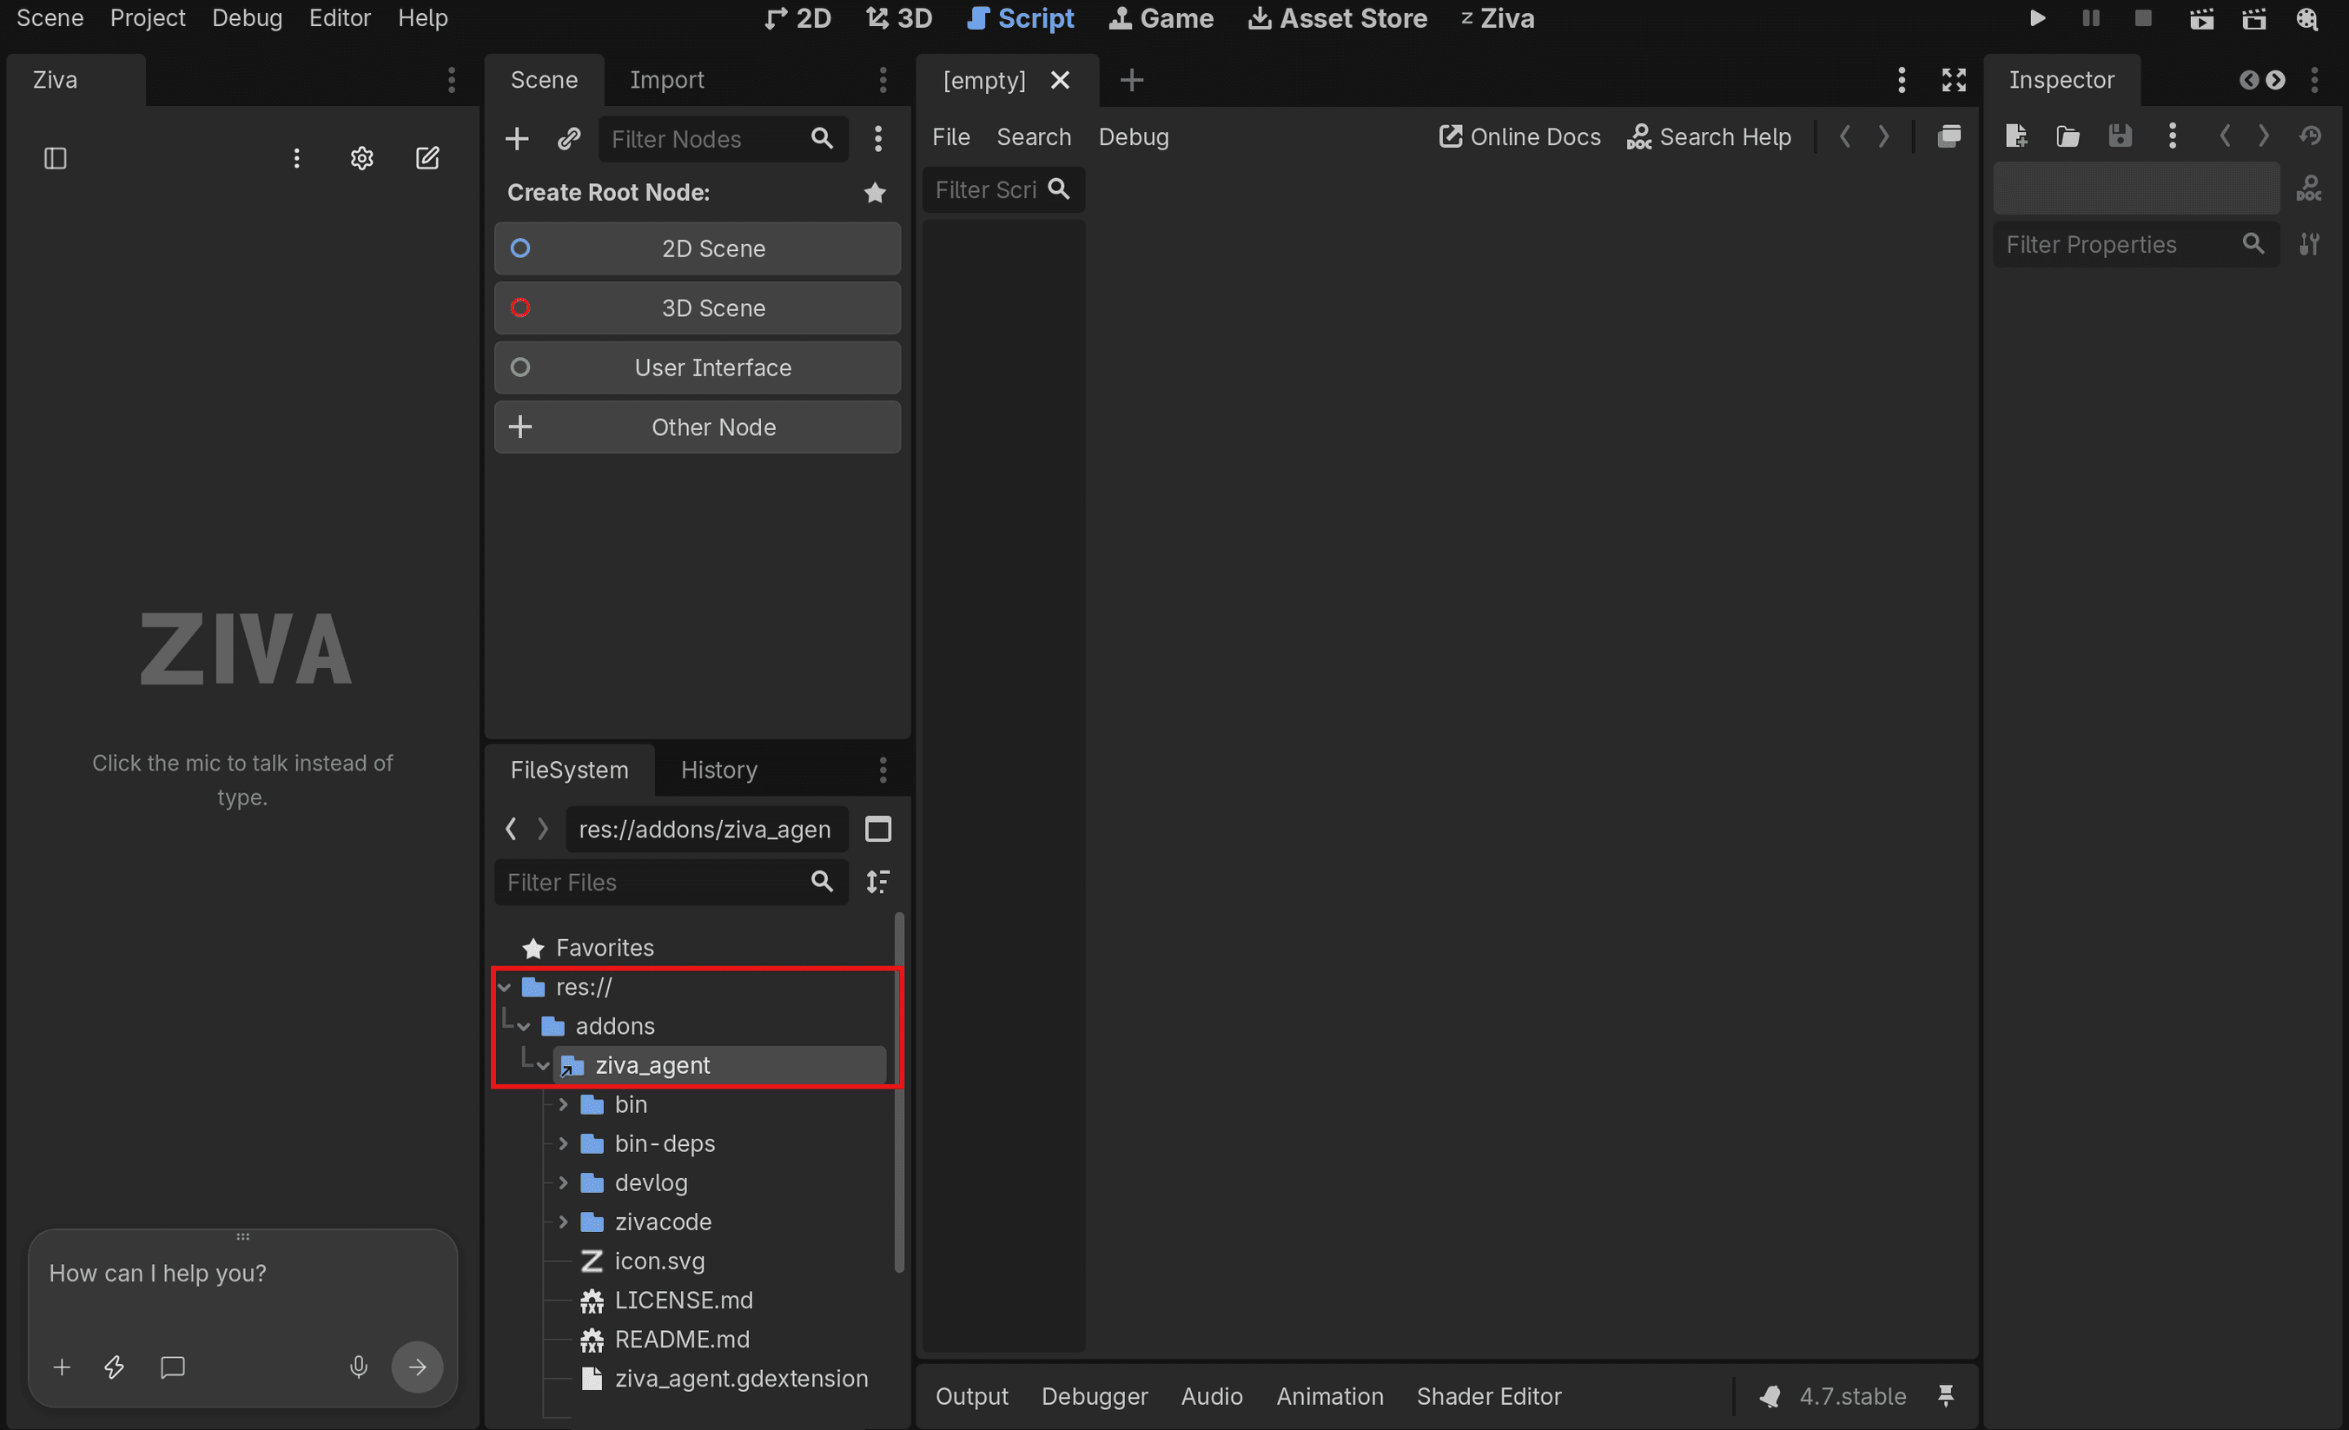Image resolution: width=2349 pixels, height=1430 pixels.
Task: Open Inspector object history icon
Action: pyautogui.click(x=2309, y=136)
